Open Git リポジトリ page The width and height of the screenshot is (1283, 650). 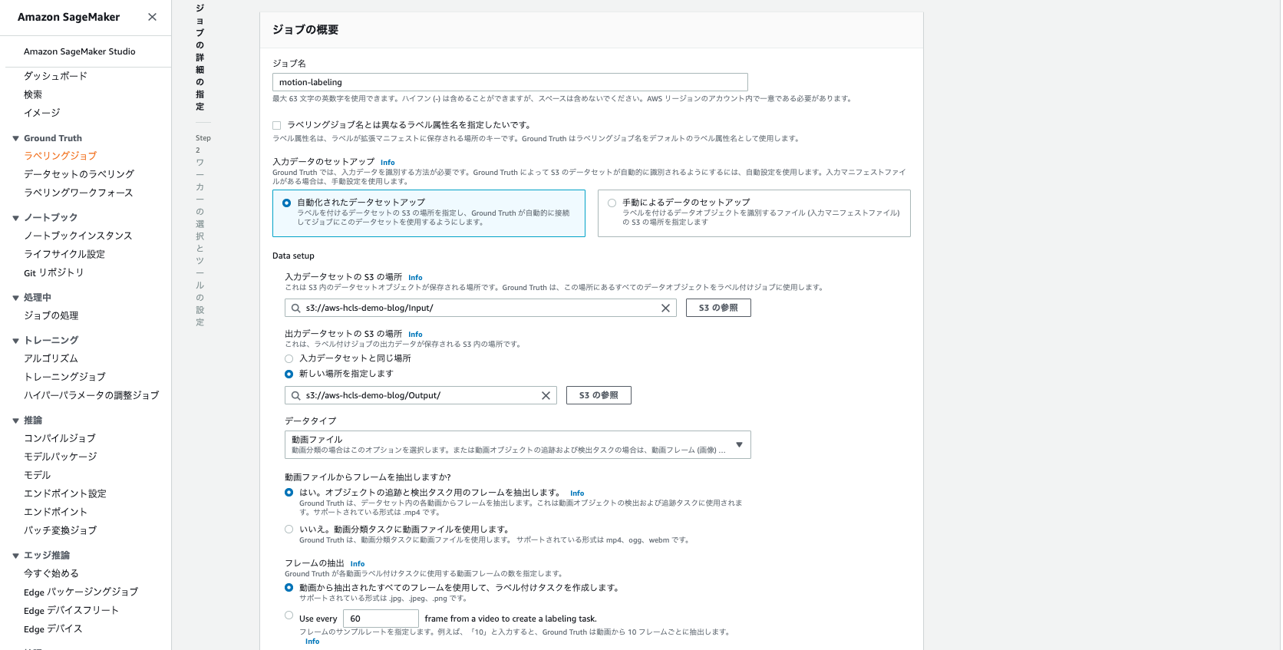(x=54, y=272)
